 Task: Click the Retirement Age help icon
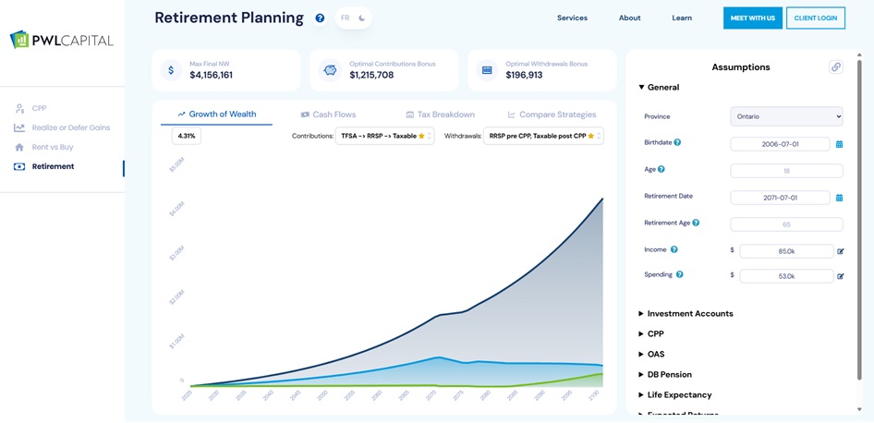[x=696, y=223]
